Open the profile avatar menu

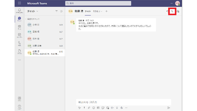click(x=178, y=3)
